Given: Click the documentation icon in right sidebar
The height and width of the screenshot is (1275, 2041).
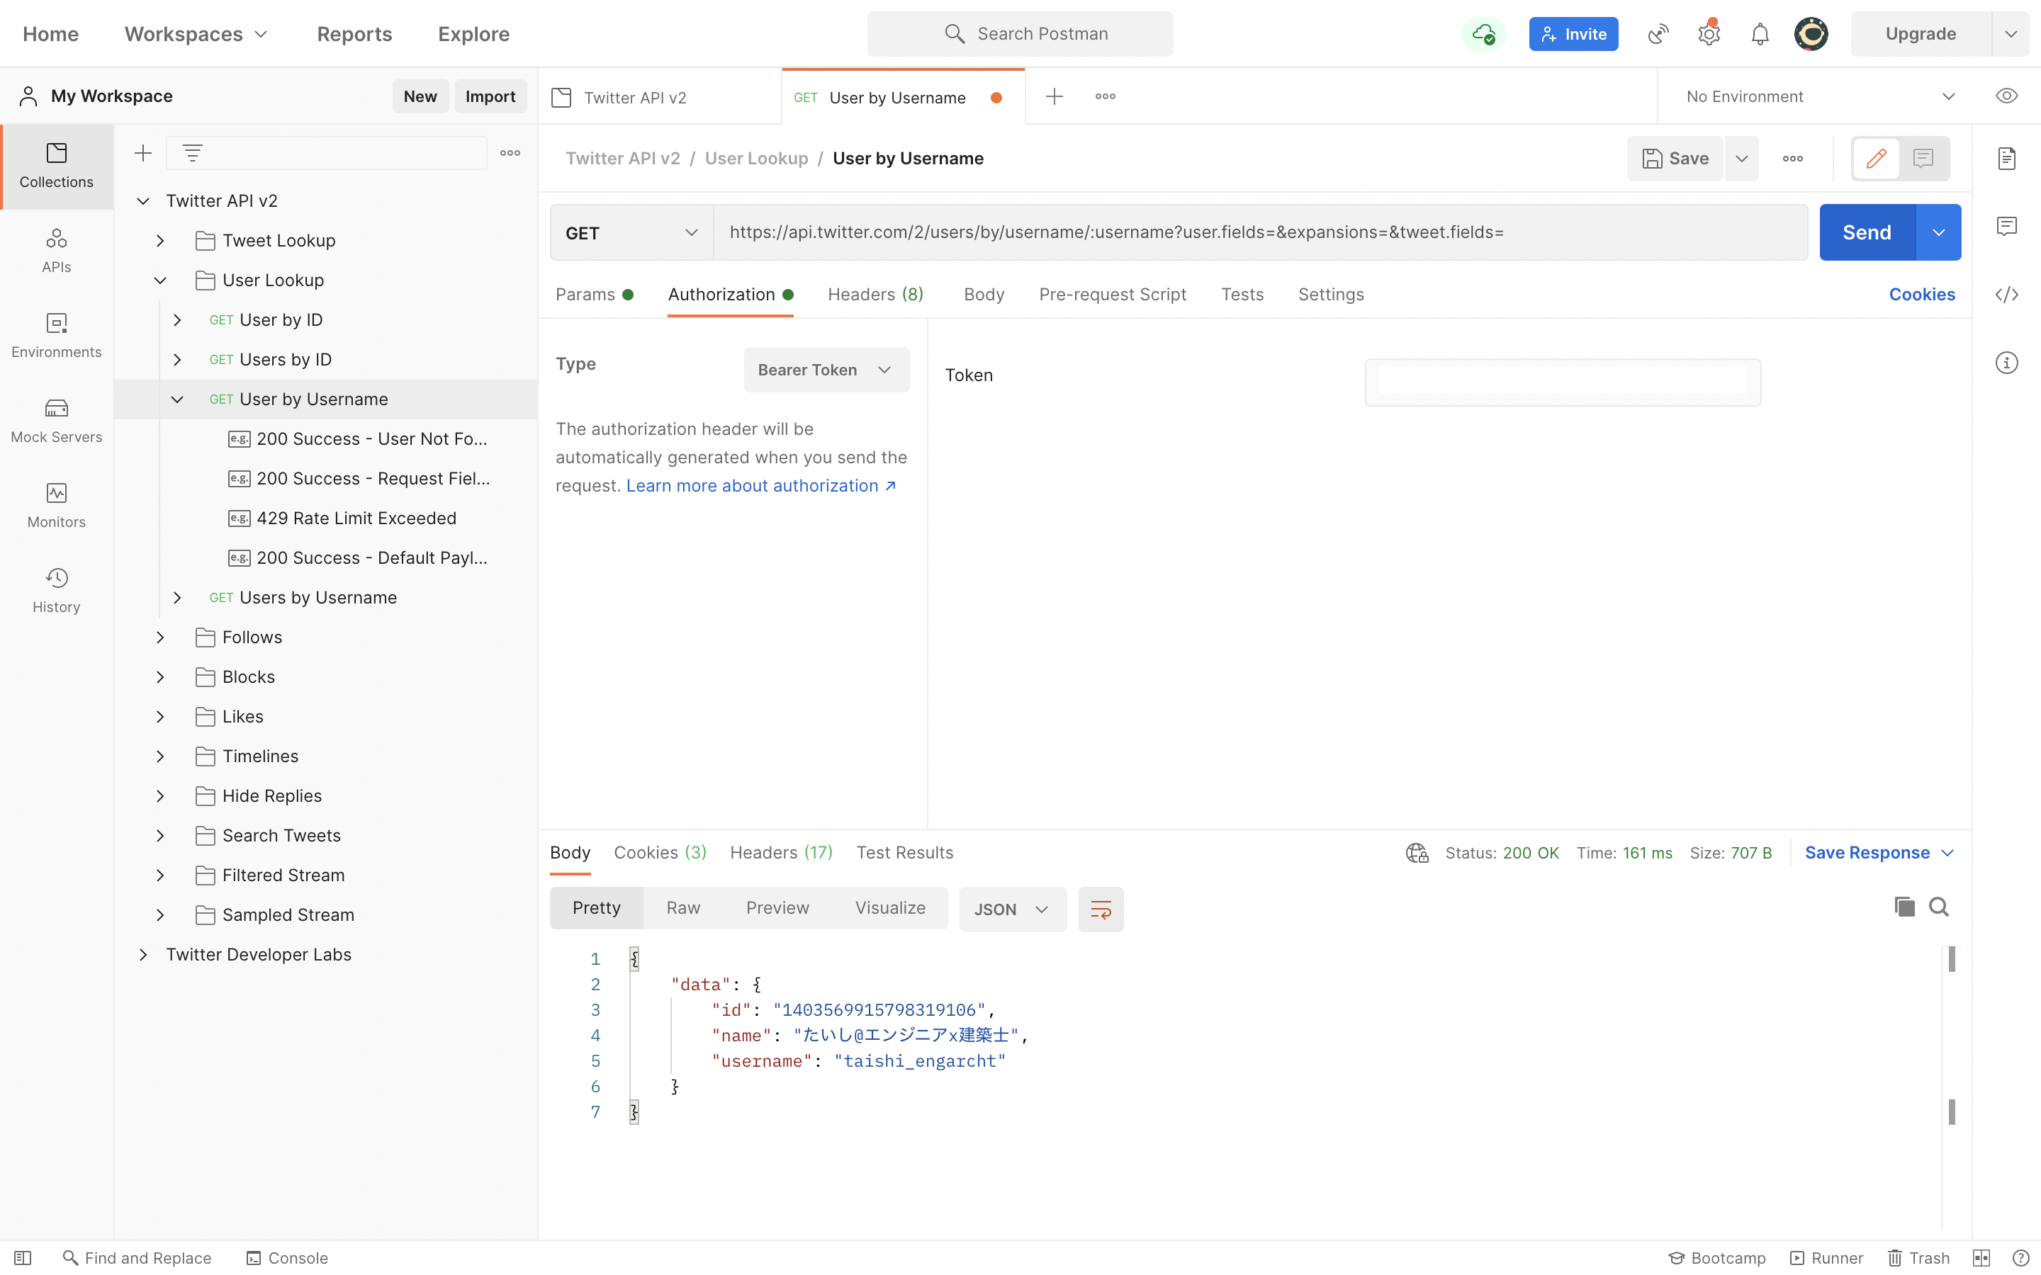Looking at the screenshot, I should (x=2006, y=159).
